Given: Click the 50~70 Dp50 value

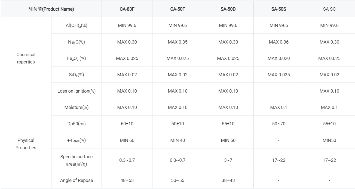Looking at the screenshot, I should click(279, 124).
